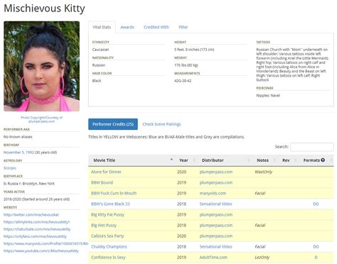
Task: Open the Scorpio astrology link
Action: coord(10,168)
